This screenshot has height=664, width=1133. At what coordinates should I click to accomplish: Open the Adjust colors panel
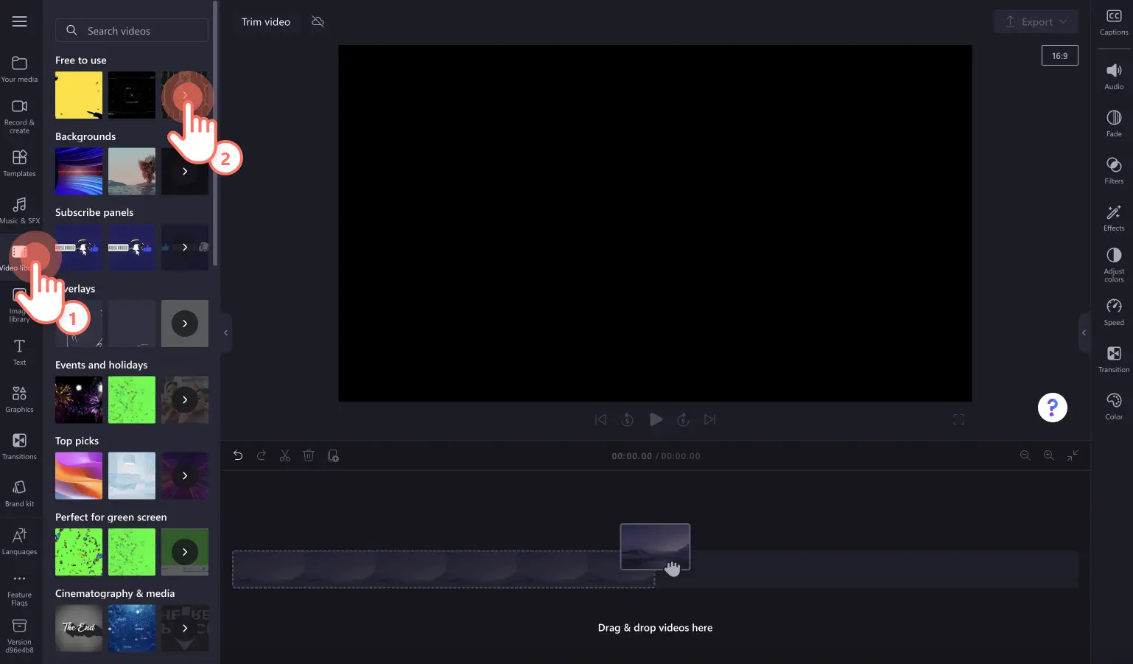(1113, 265)
